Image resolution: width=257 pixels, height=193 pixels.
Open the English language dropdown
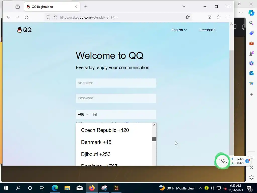(179, 30)
